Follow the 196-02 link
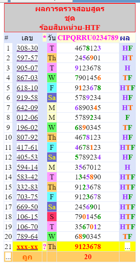This screenshot has height=267, width=140. coord(27,128)
